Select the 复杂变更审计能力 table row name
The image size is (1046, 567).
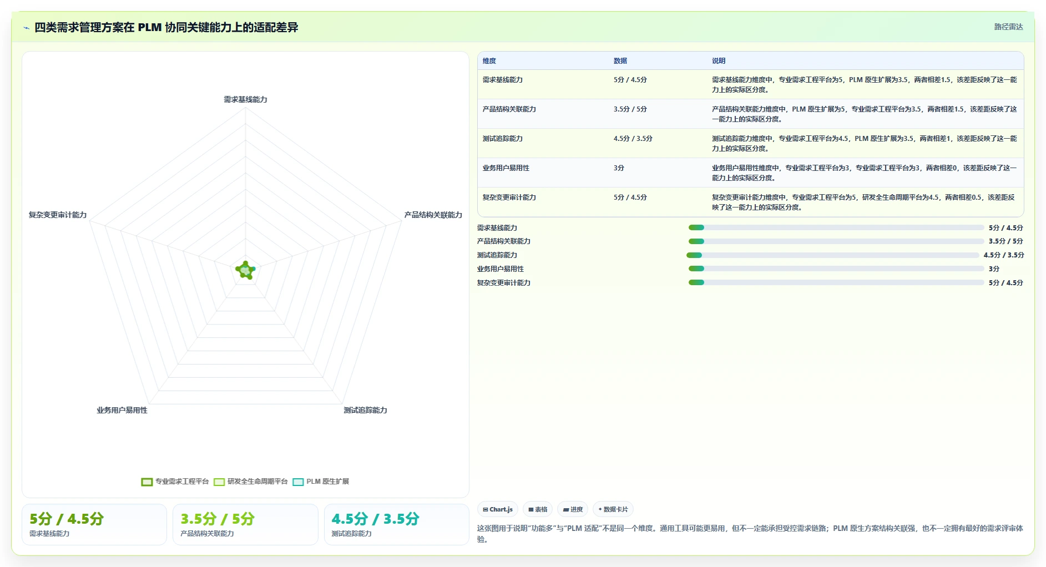point(509,198)
